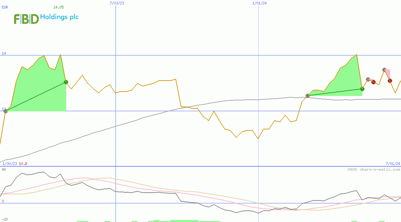Viewport: 401px width, 222px height.
Task: Select the red sell-signal dot beside the pink flag
Action: [373, 82]
